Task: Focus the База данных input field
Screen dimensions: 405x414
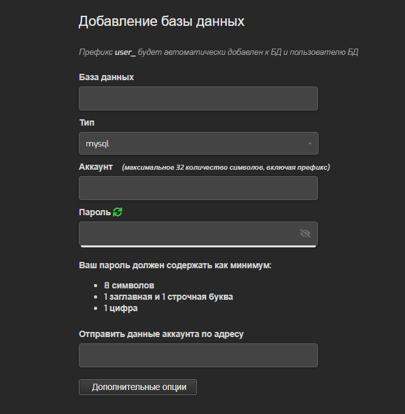Action: point(198,98)
